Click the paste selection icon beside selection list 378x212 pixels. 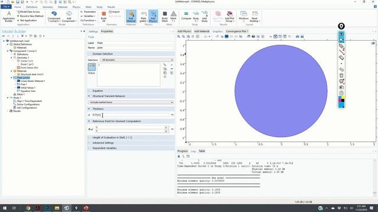165,73
